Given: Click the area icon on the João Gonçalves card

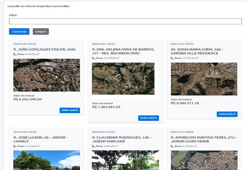Looking at the screenshot, I should pos(15,54).
